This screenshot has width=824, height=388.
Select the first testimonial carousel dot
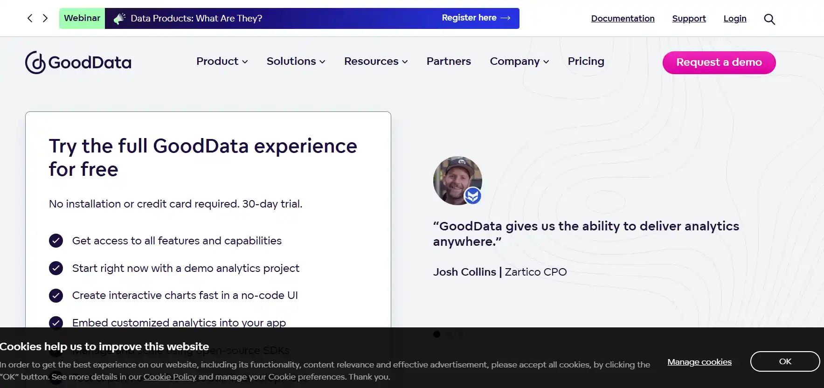tap(436, 334)
